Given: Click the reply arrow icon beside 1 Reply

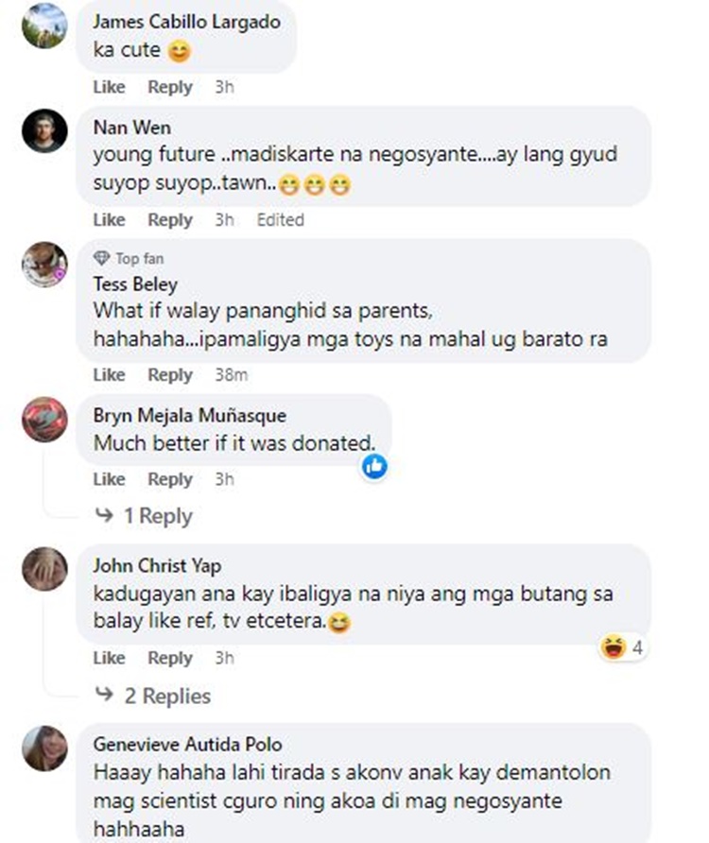Looking at the screenshot, I should coord(104,515).
